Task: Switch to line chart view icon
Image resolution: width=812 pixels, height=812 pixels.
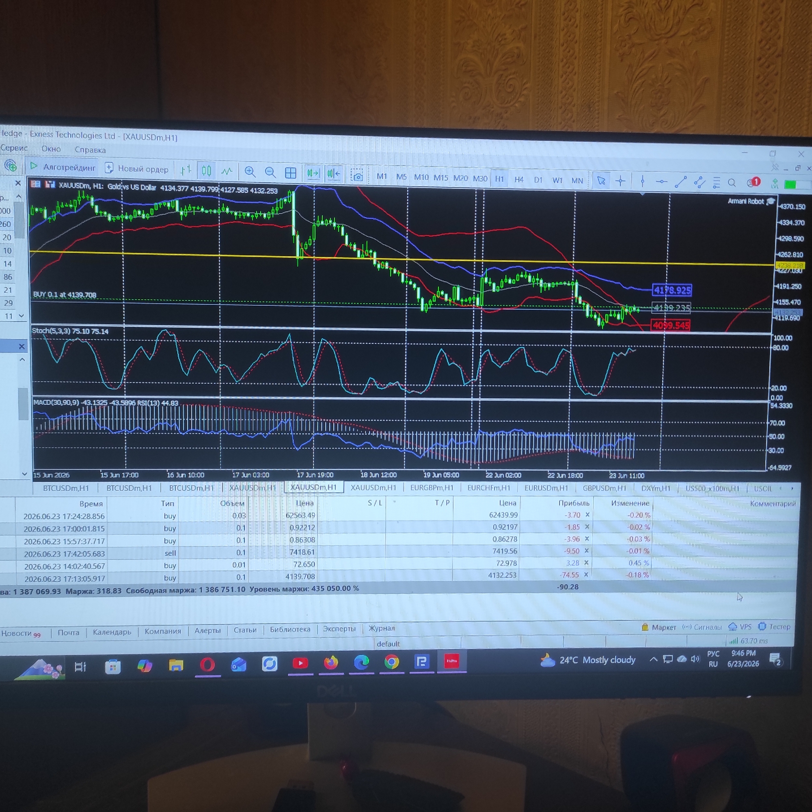Action: coord(227,171)
